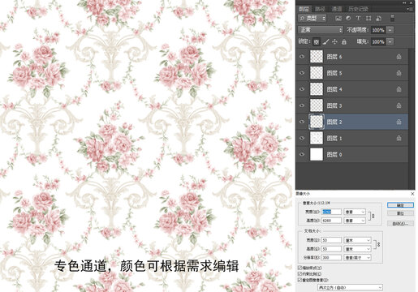This screenshot has width=418, height=292.
Task: Hide 图层 0 with its eye icon
Action: (x=302, y=154)
